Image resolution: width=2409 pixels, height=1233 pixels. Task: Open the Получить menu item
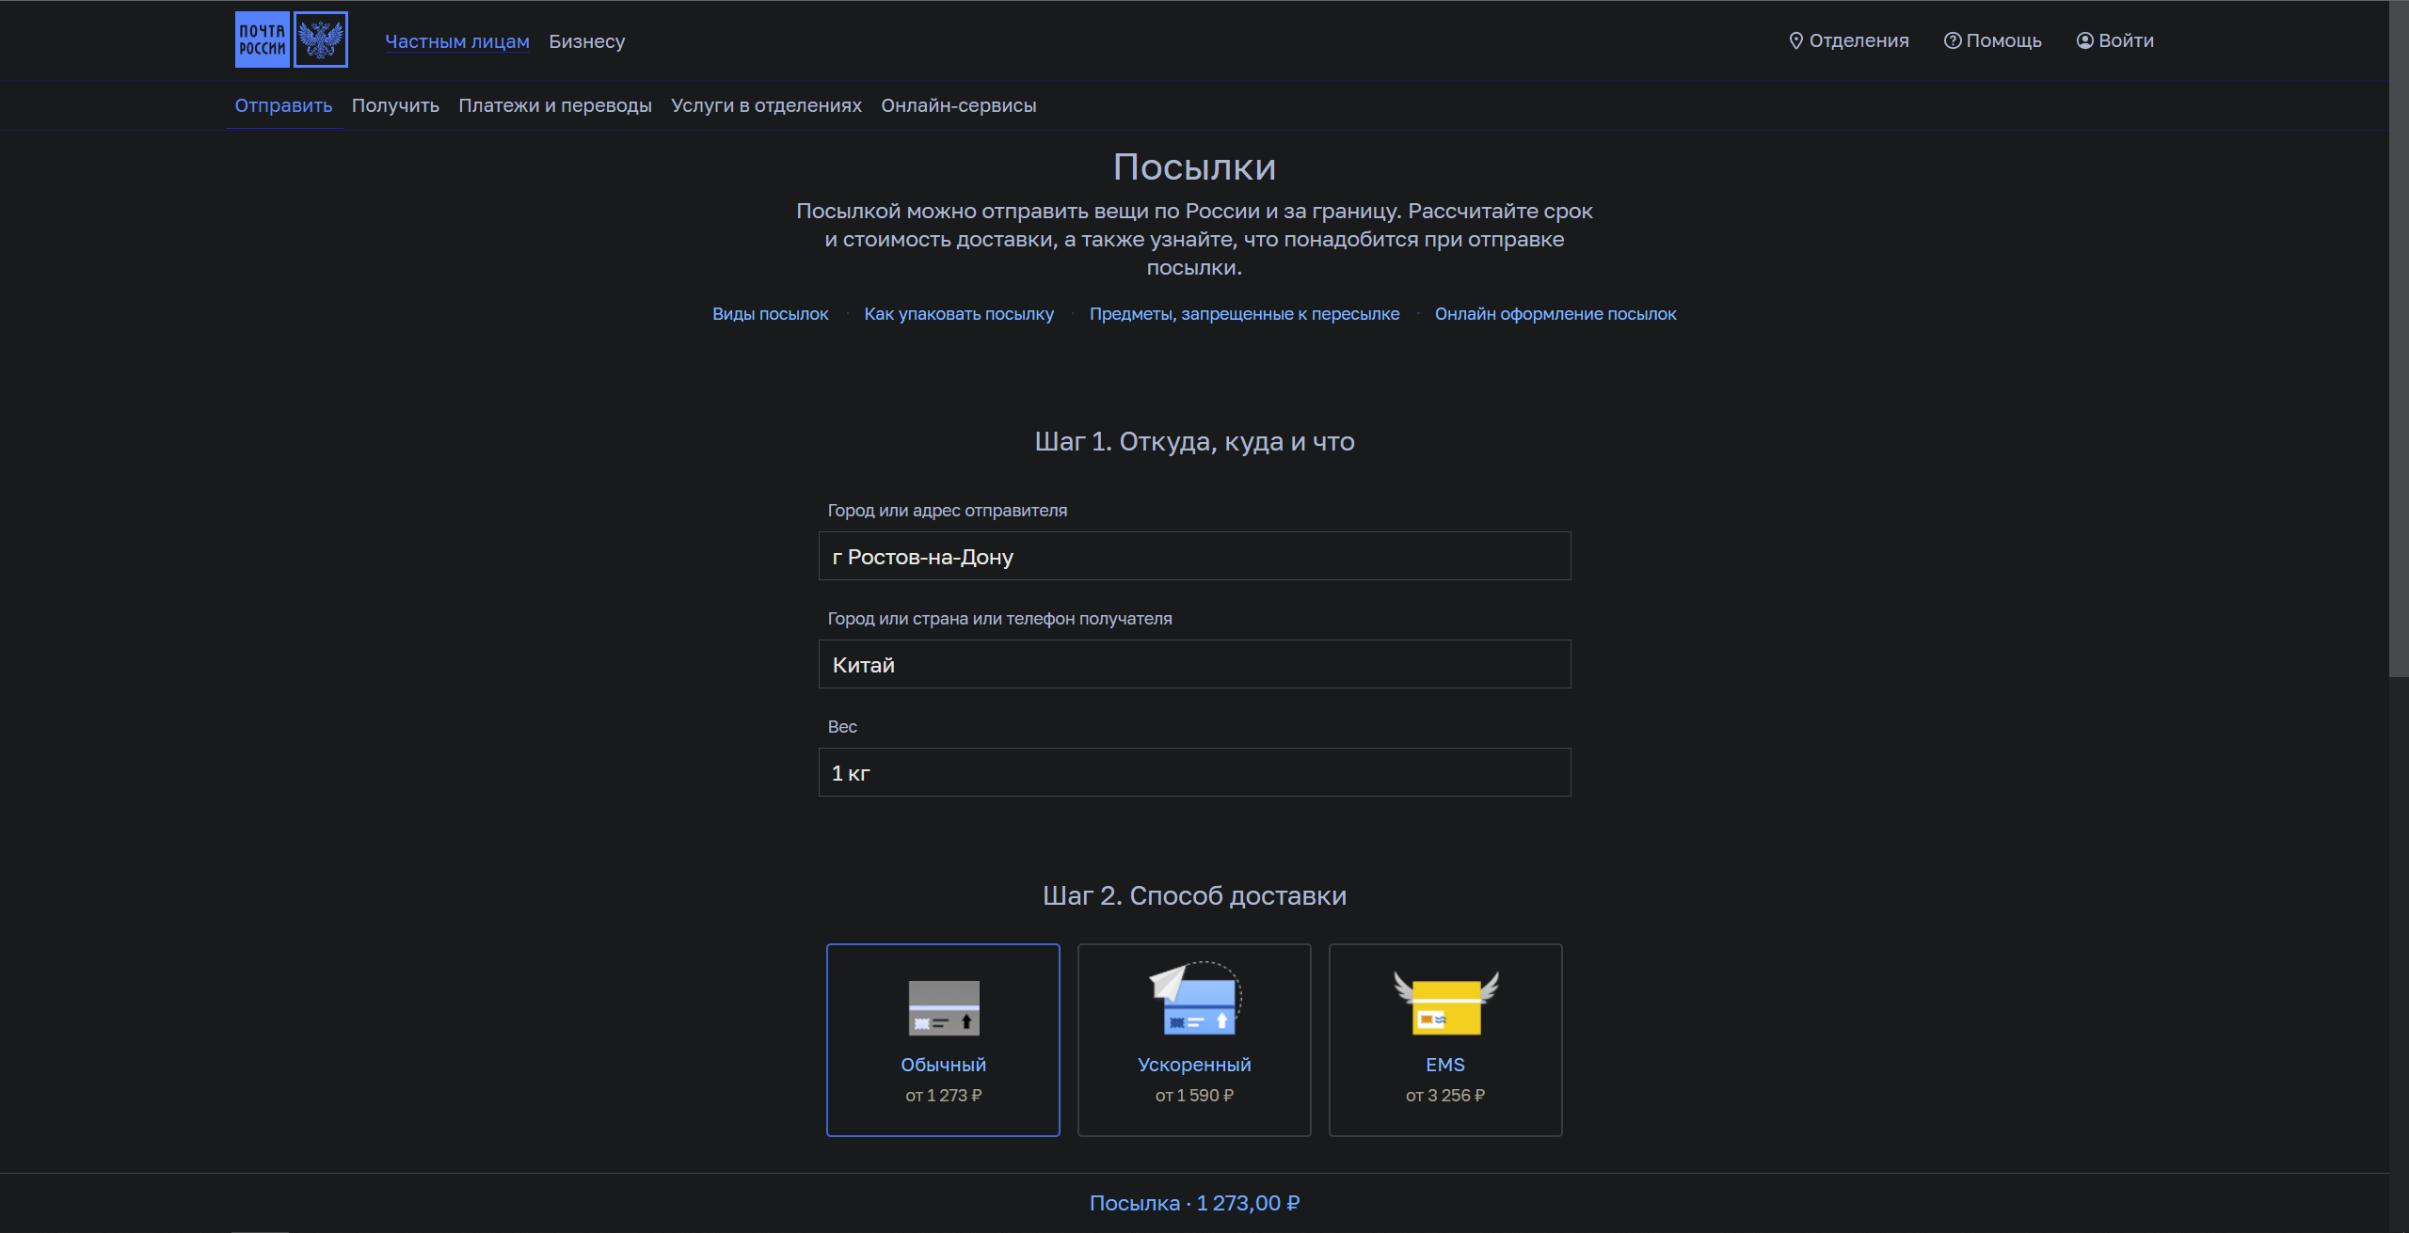395,105
